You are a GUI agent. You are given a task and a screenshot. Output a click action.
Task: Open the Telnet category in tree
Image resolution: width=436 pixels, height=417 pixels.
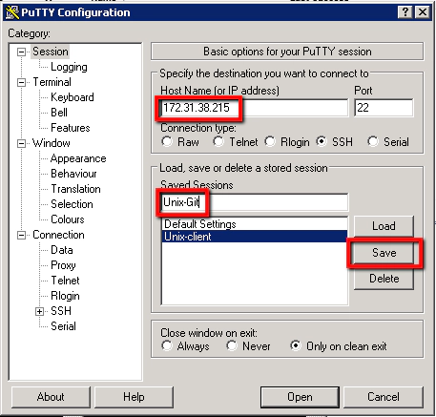[65, 281]
